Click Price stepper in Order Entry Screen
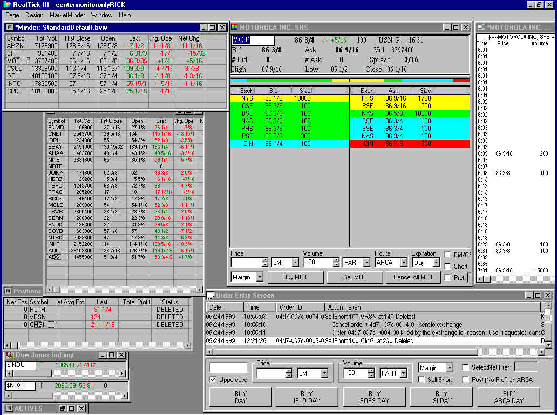Viewport: 557px width, 415px height. click(x=288, y=373)
